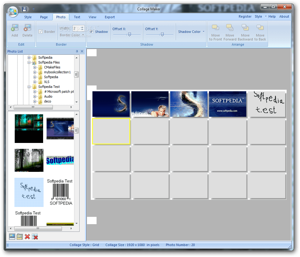This screenshot has height=257, width=300.
Task: Click the add image icon below the photo list
Action: point(12,236)
